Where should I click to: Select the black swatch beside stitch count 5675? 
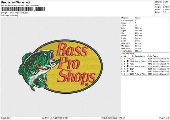(x=127, y=66)
